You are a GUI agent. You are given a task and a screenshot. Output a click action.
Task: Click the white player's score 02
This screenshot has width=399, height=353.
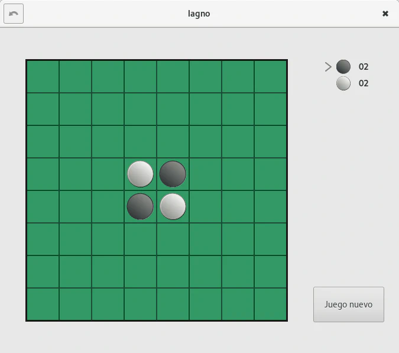tap(364, 83)
